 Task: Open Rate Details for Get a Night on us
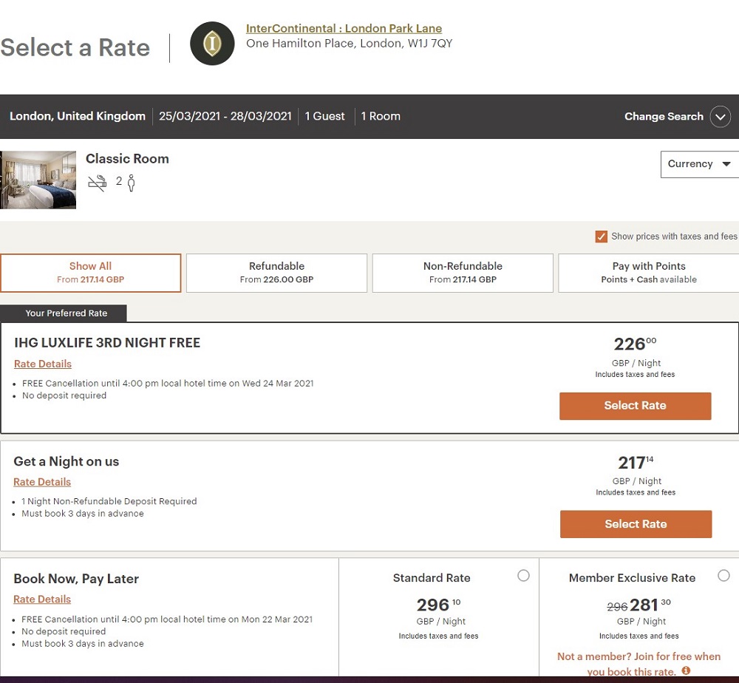(x=42, y=482)
